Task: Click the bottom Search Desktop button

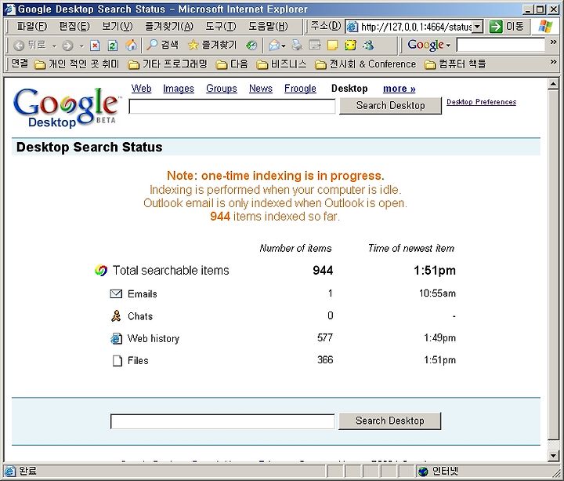Action: point(390,421)
